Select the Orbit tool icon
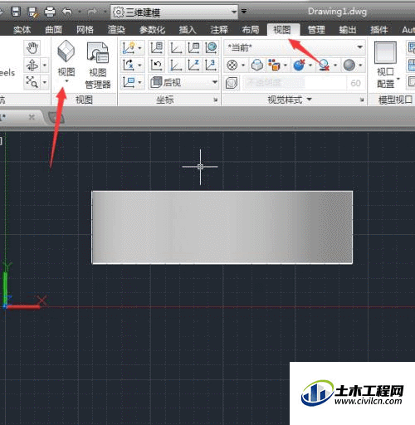 point(32,66)
